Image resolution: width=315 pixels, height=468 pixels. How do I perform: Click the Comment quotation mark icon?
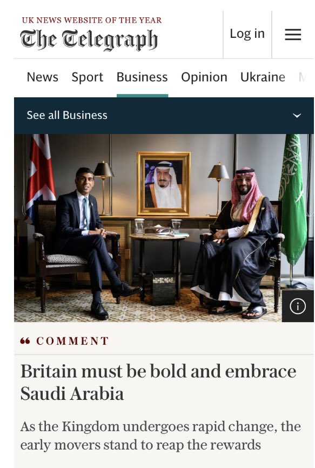click(x=25, y=340)
